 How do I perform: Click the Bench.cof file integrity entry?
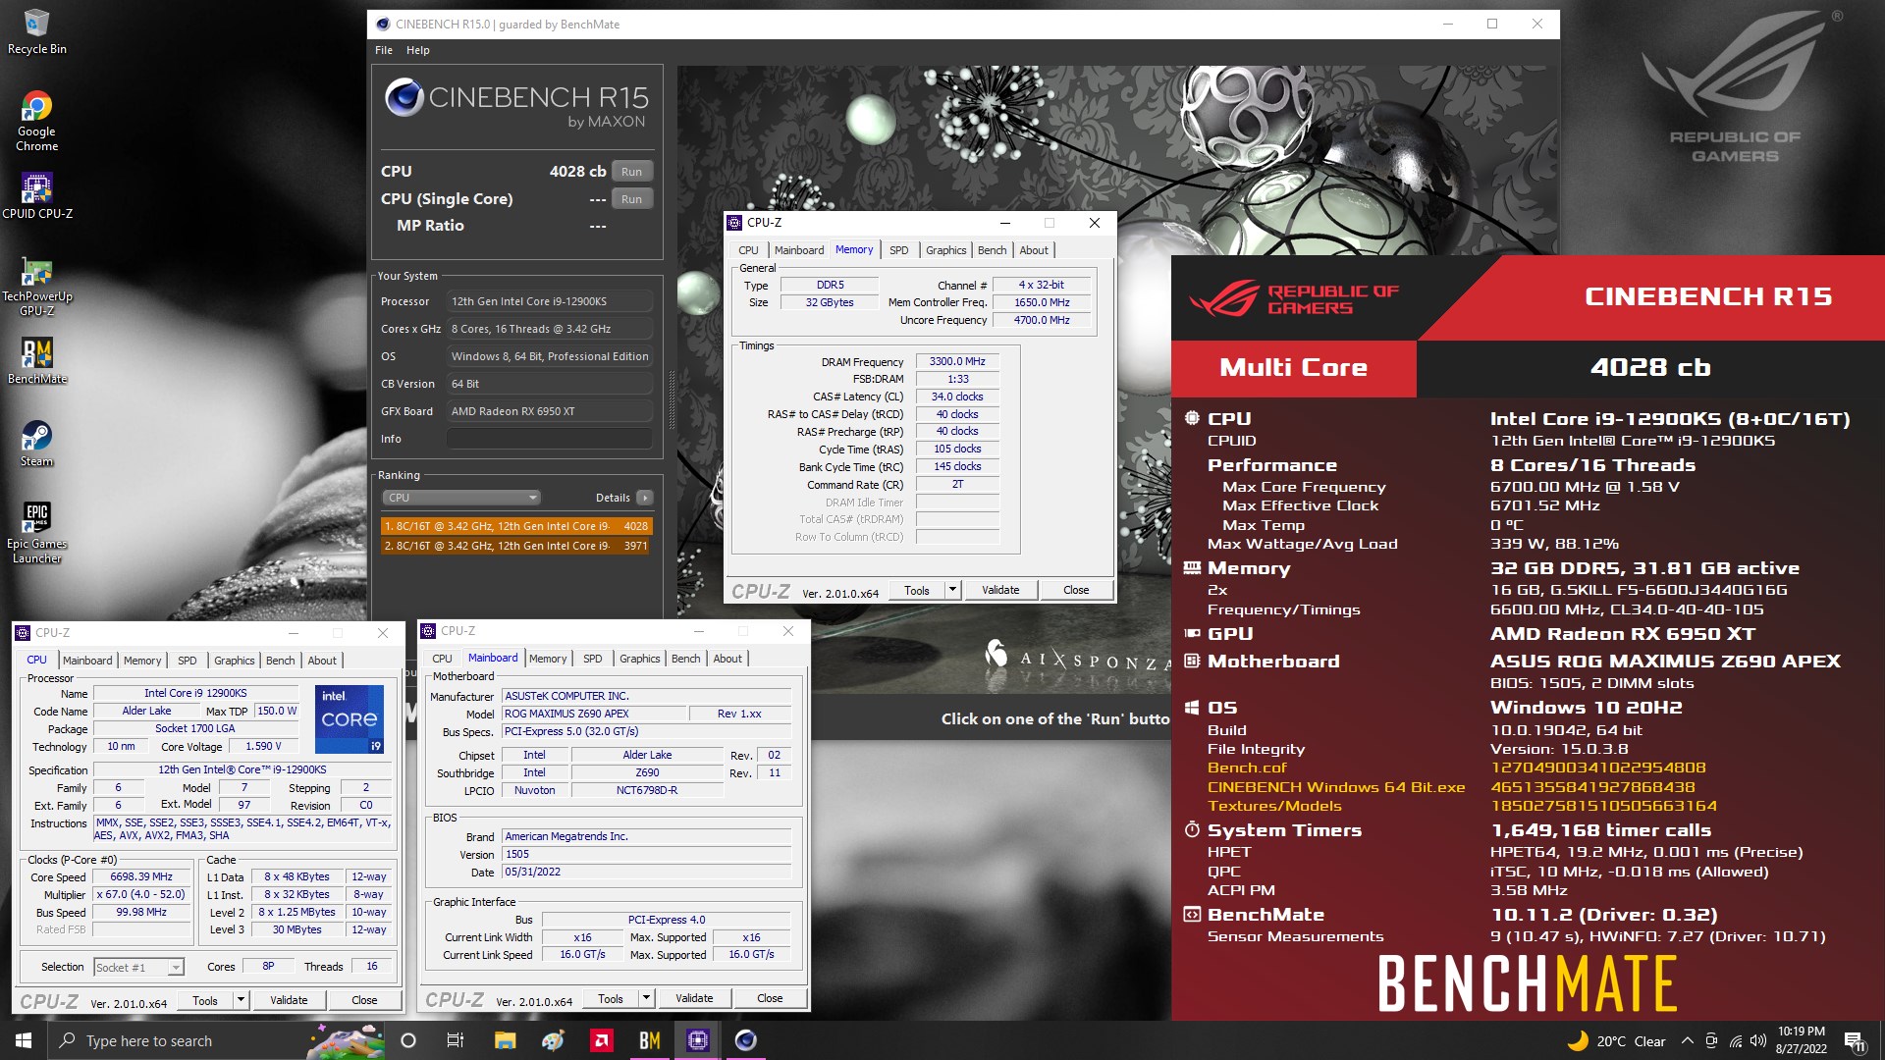1247,768
